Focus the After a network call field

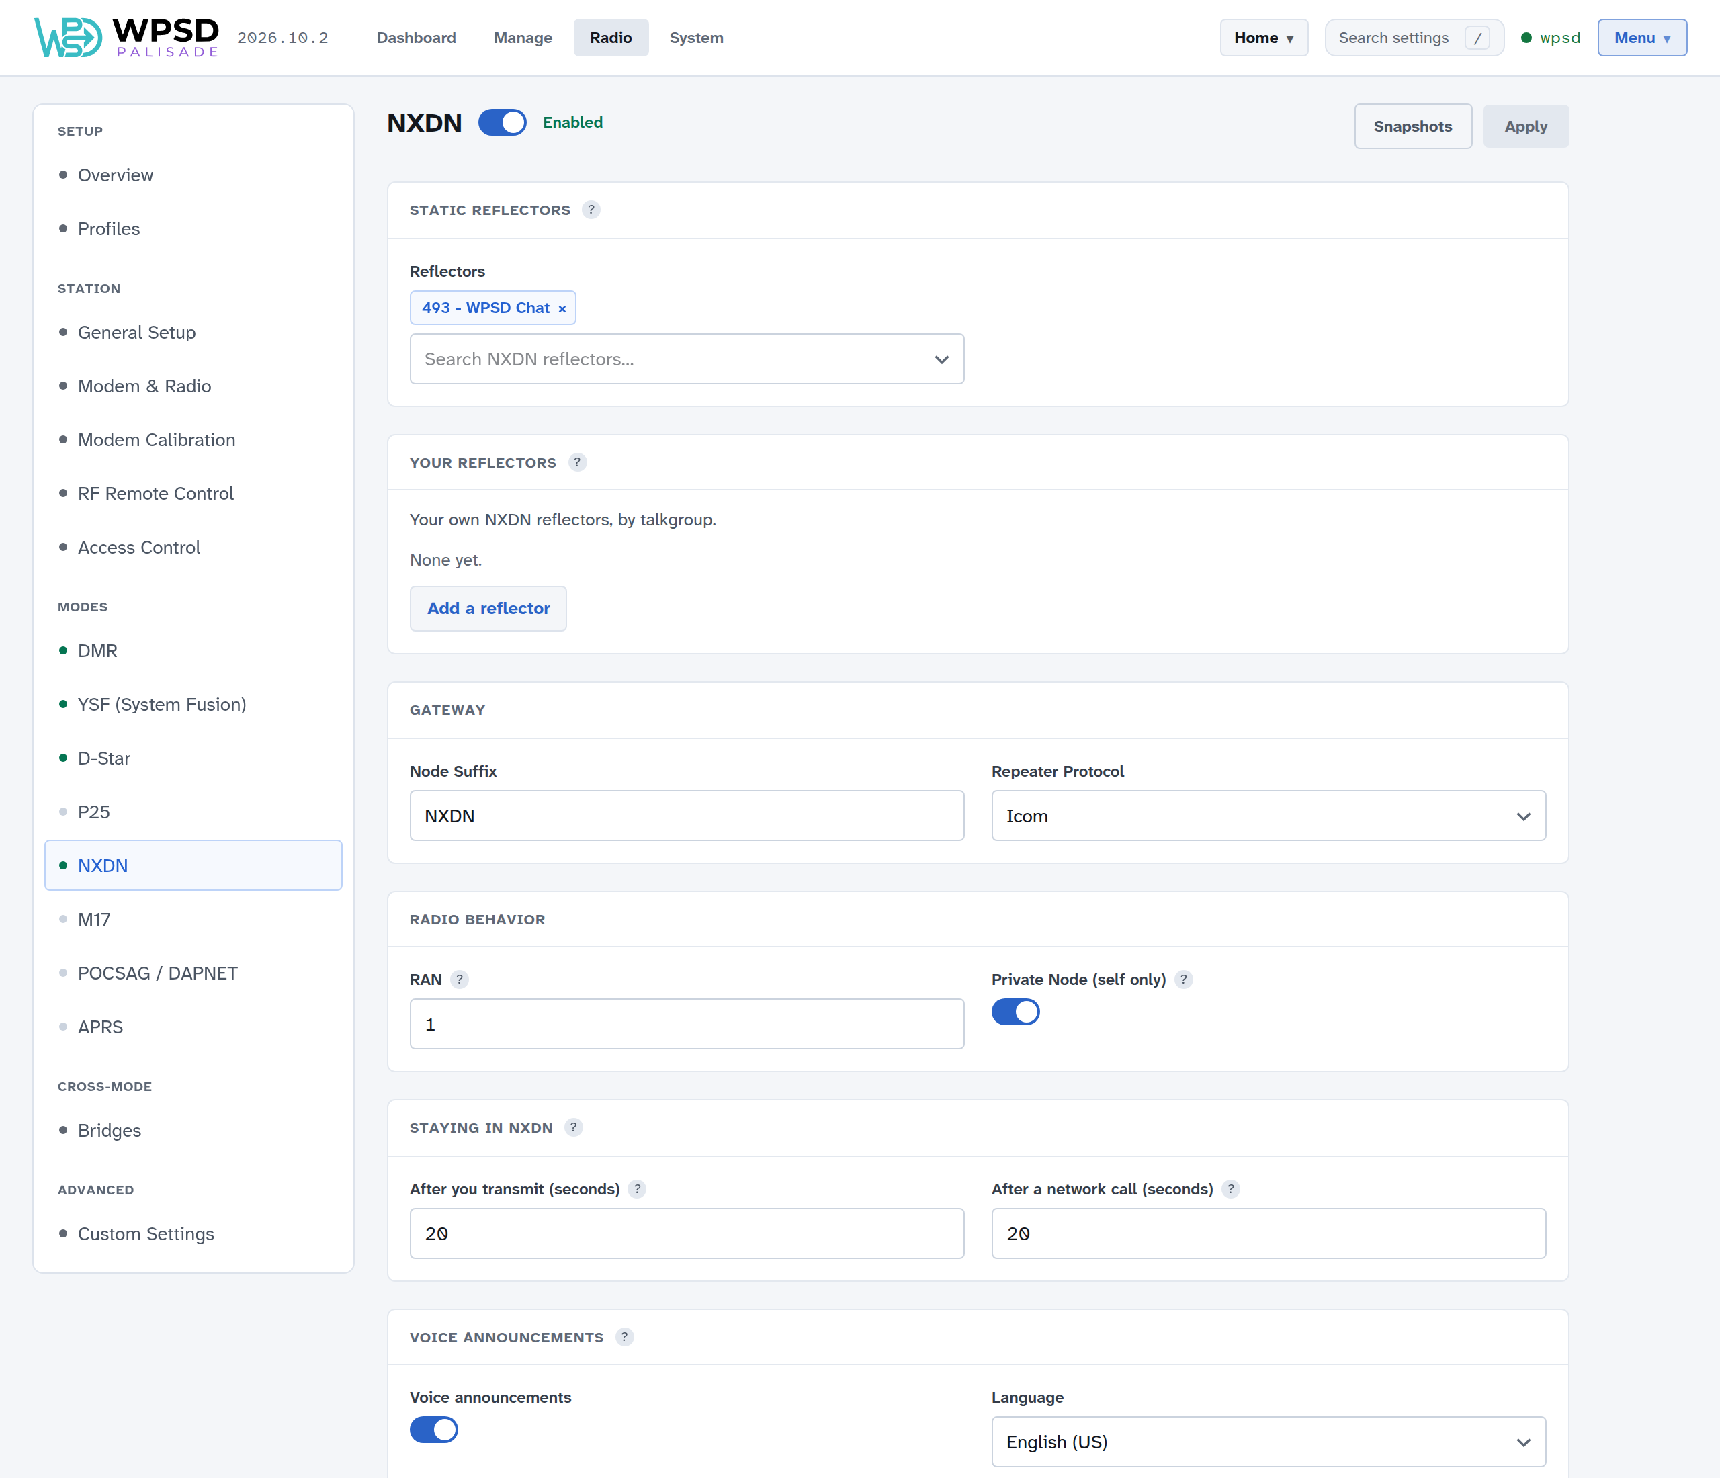(x=1268, y=1233)
